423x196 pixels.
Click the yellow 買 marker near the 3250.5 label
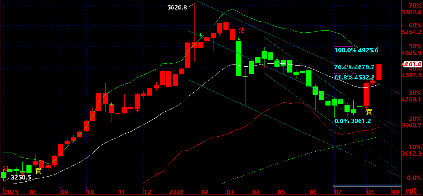click(x=38, y=170)
